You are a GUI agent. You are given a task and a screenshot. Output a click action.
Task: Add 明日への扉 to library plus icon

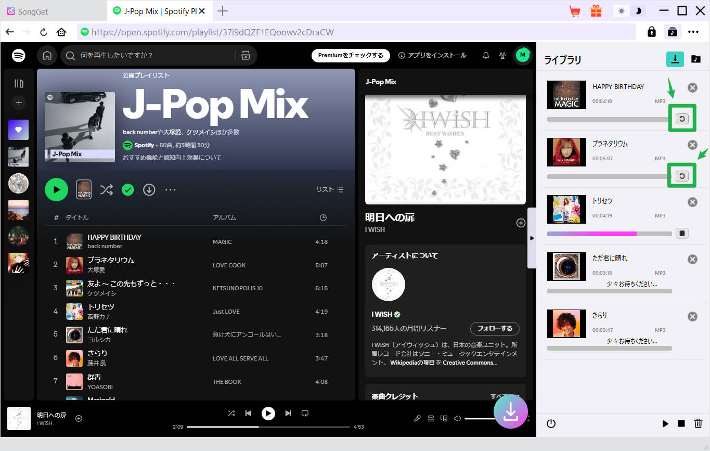pyautogui.click(x=521, y=223)
